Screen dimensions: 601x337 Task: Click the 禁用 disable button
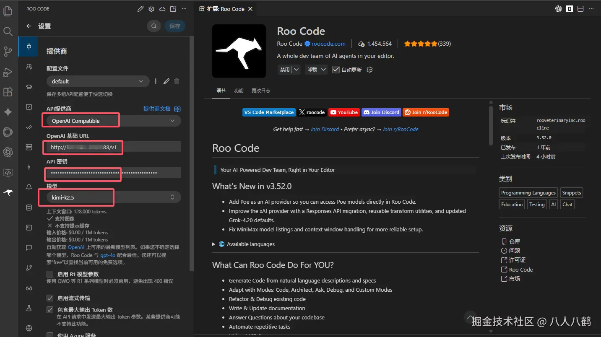285,70
